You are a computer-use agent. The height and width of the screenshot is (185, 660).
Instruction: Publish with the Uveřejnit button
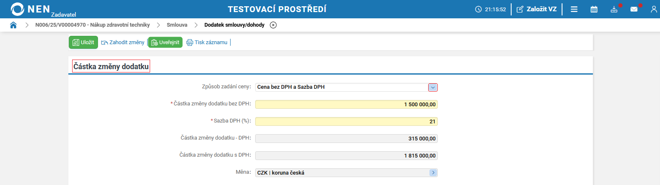165,42
